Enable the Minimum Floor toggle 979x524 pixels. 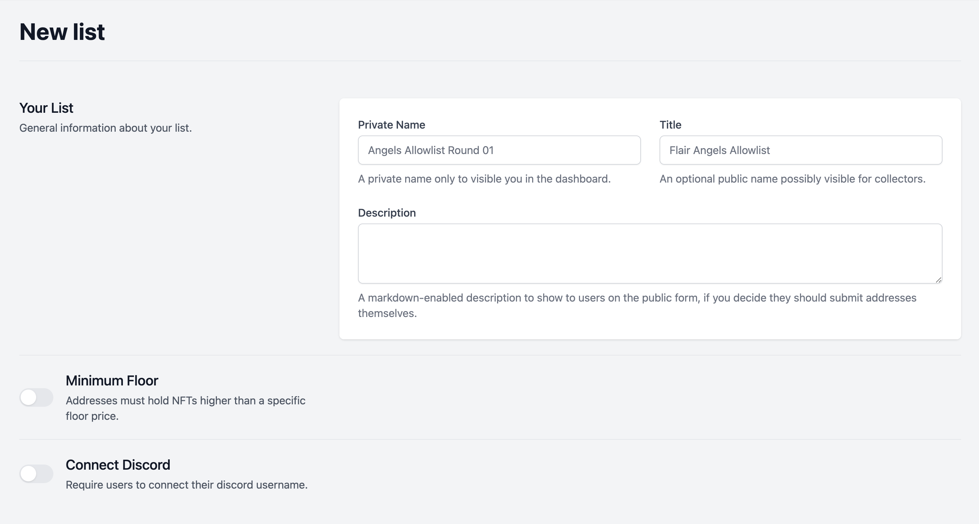tap(36, 397)
